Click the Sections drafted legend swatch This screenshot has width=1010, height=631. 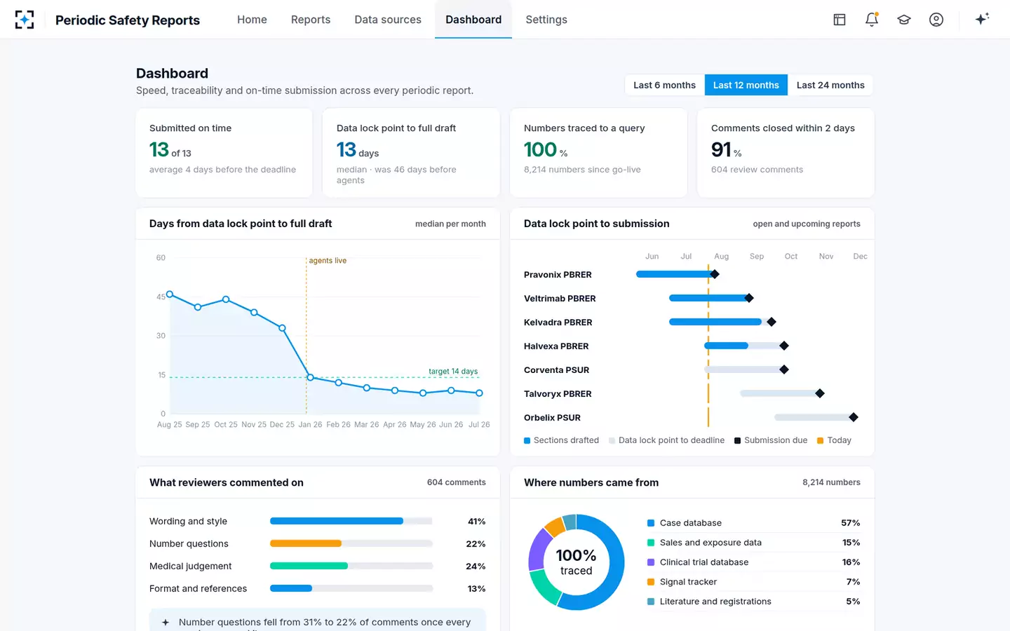[527, 441]
